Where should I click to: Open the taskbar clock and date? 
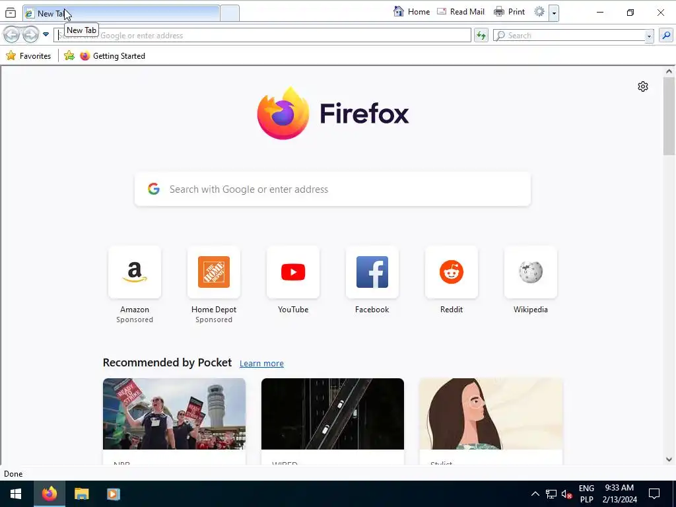pyautogui.click(x=619, y=494)
